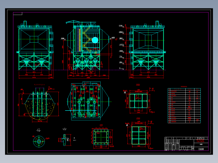Click the solid cyan circle in the center elevation view
Screen dimensions: 218x163
tap(95, 40)
